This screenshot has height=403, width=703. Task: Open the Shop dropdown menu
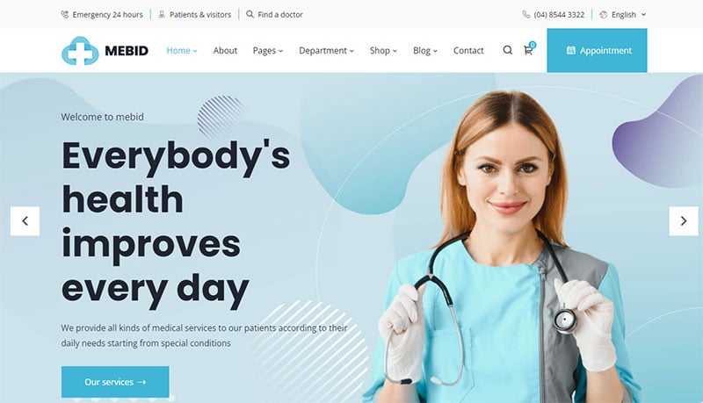(x=383, y=51)
